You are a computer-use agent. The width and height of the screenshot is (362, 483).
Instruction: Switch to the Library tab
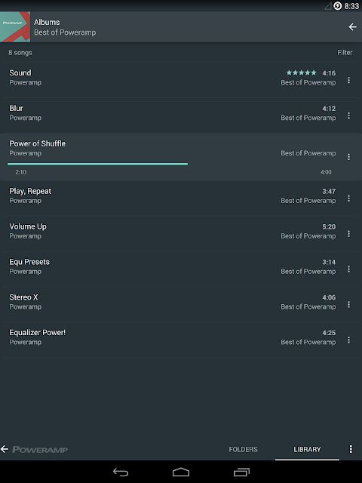click(307, 450)
